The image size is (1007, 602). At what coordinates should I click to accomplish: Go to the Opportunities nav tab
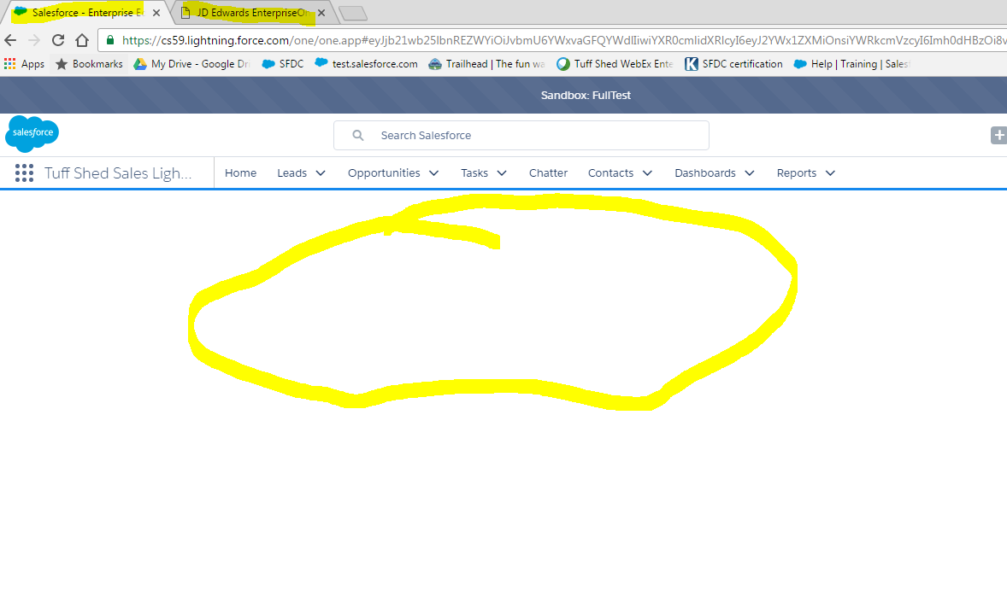coord(384,173)
